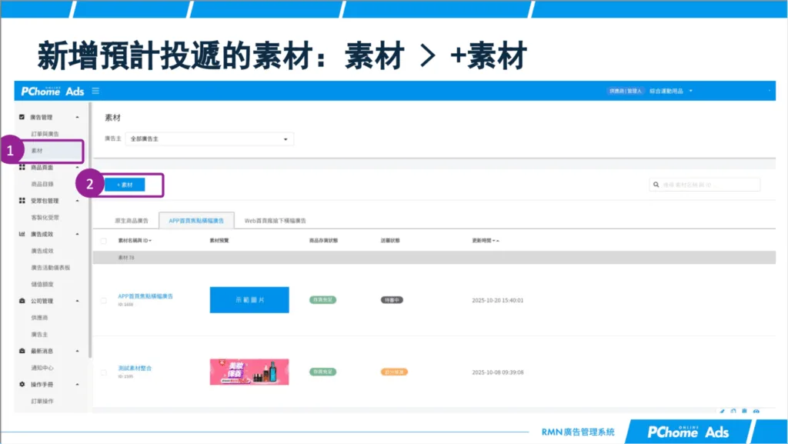Collapse the 廣告管理 sidebar section
Screen dimensions: 788x444
tap(77, 117)
